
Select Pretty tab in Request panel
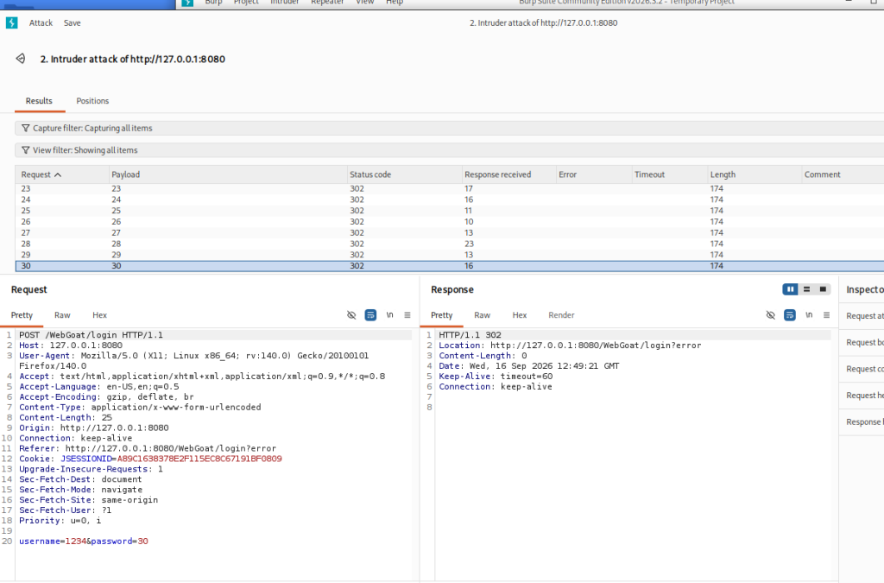click(22, 315)
